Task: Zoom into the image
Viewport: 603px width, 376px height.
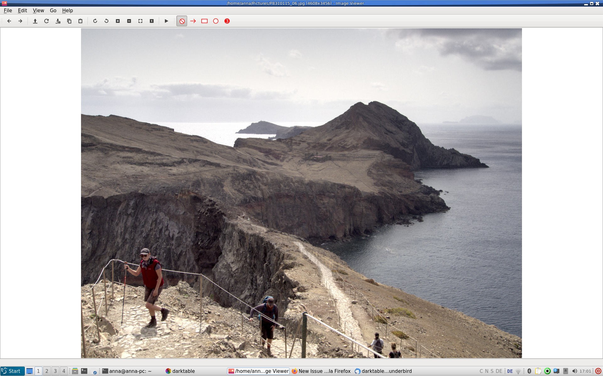Action: 117,21
